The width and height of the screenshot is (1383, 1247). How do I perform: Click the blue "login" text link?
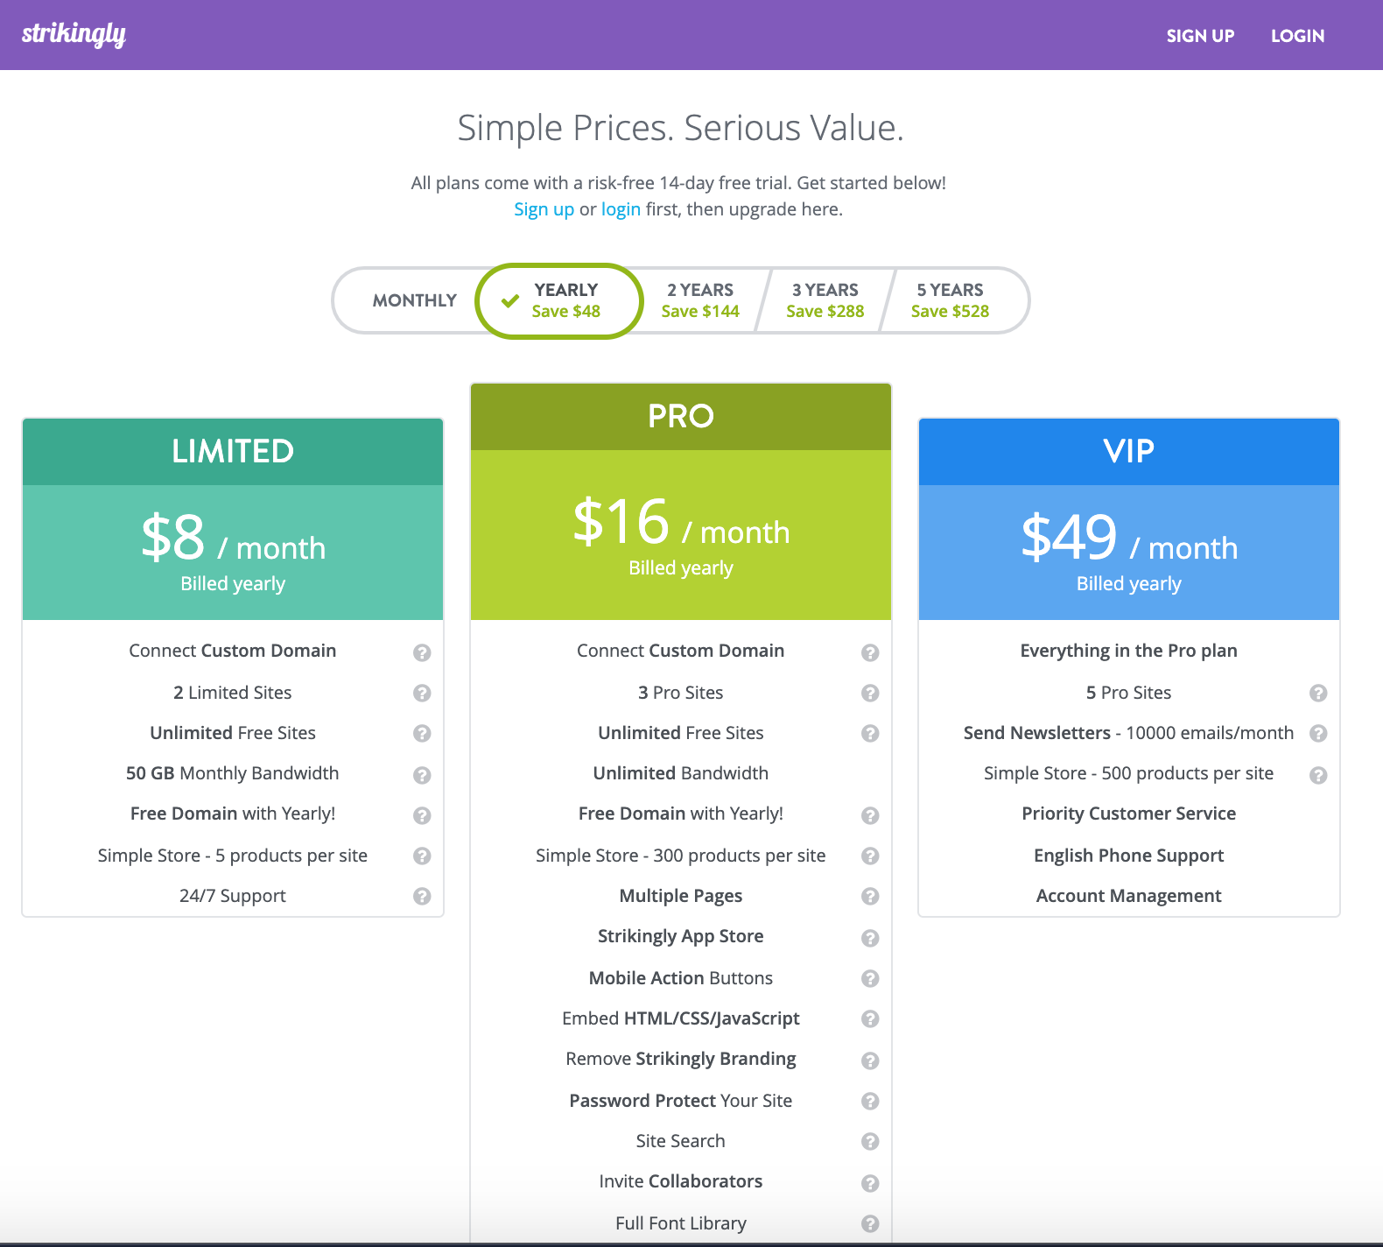click(621, 209)
